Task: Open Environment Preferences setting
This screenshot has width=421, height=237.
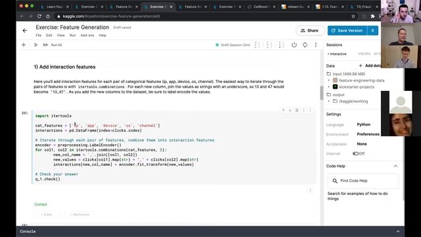Action: 368,134
